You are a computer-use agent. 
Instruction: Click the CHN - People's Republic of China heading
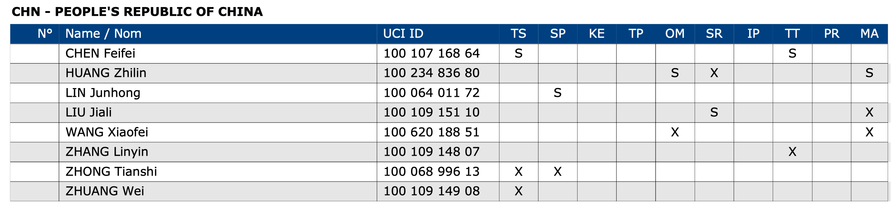point(137,12)
